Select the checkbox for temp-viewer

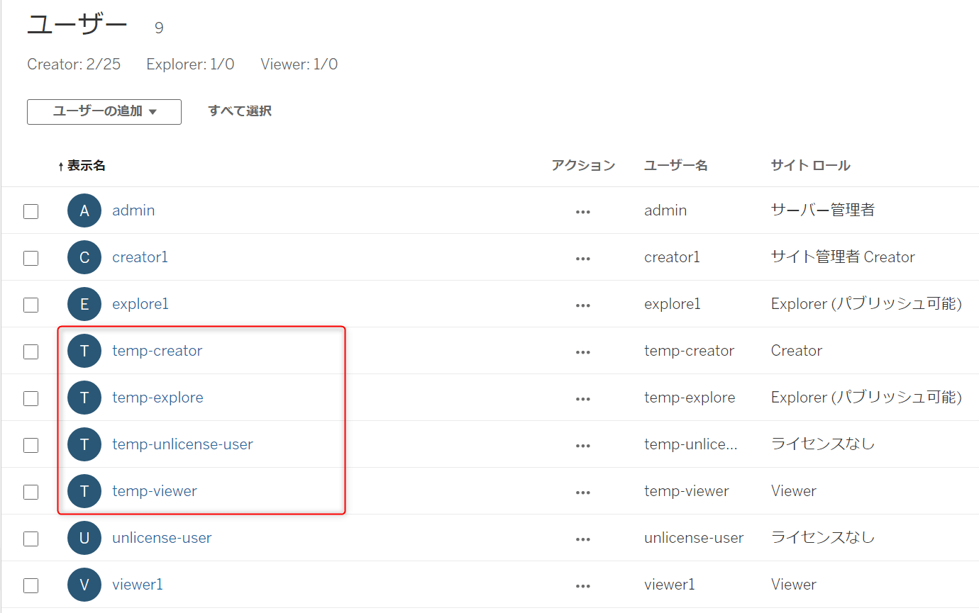click(31, 491)
